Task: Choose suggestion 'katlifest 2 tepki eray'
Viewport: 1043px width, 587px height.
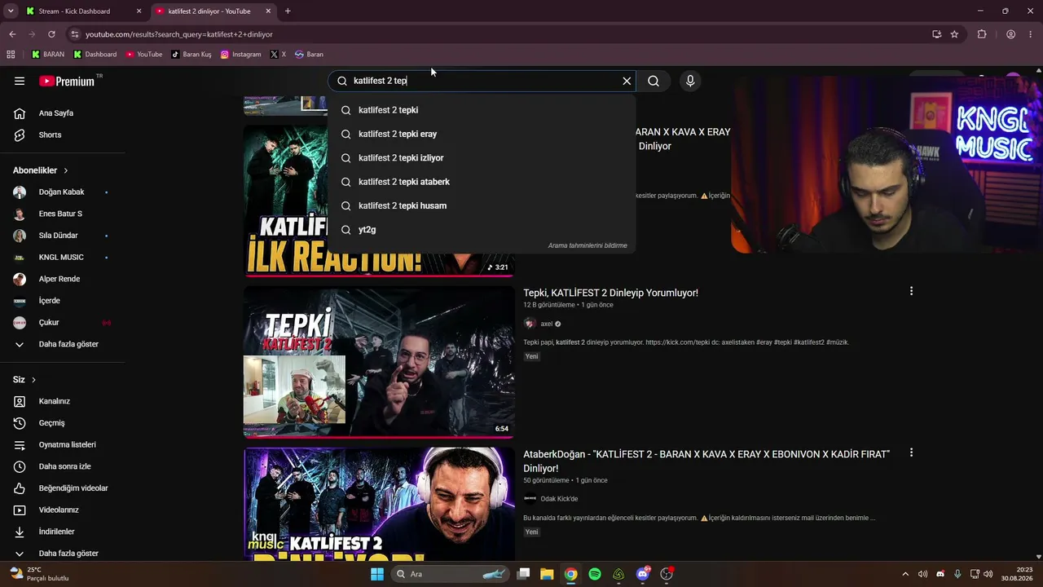Action: click(482, 134)
